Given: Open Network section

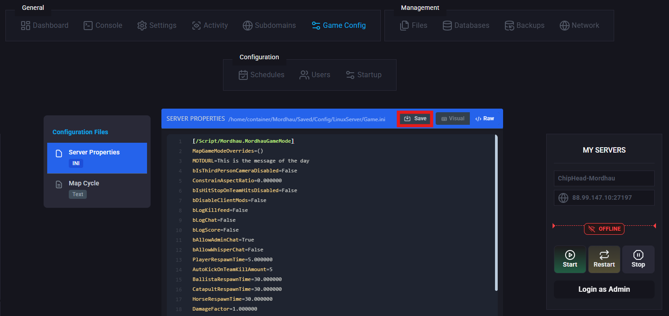Looking at the screenshot, I should click(580, 26).
